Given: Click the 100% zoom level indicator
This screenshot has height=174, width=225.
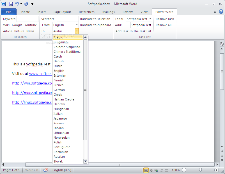Looking at the screenshot, I should pyautogui.click(x=176, y=170).
